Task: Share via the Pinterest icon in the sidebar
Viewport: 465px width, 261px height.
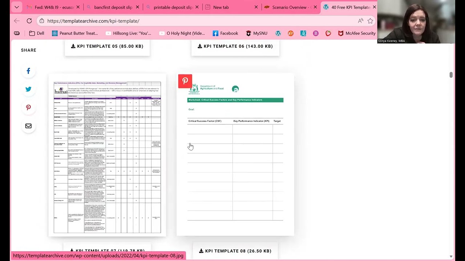Action: point(28,108)
